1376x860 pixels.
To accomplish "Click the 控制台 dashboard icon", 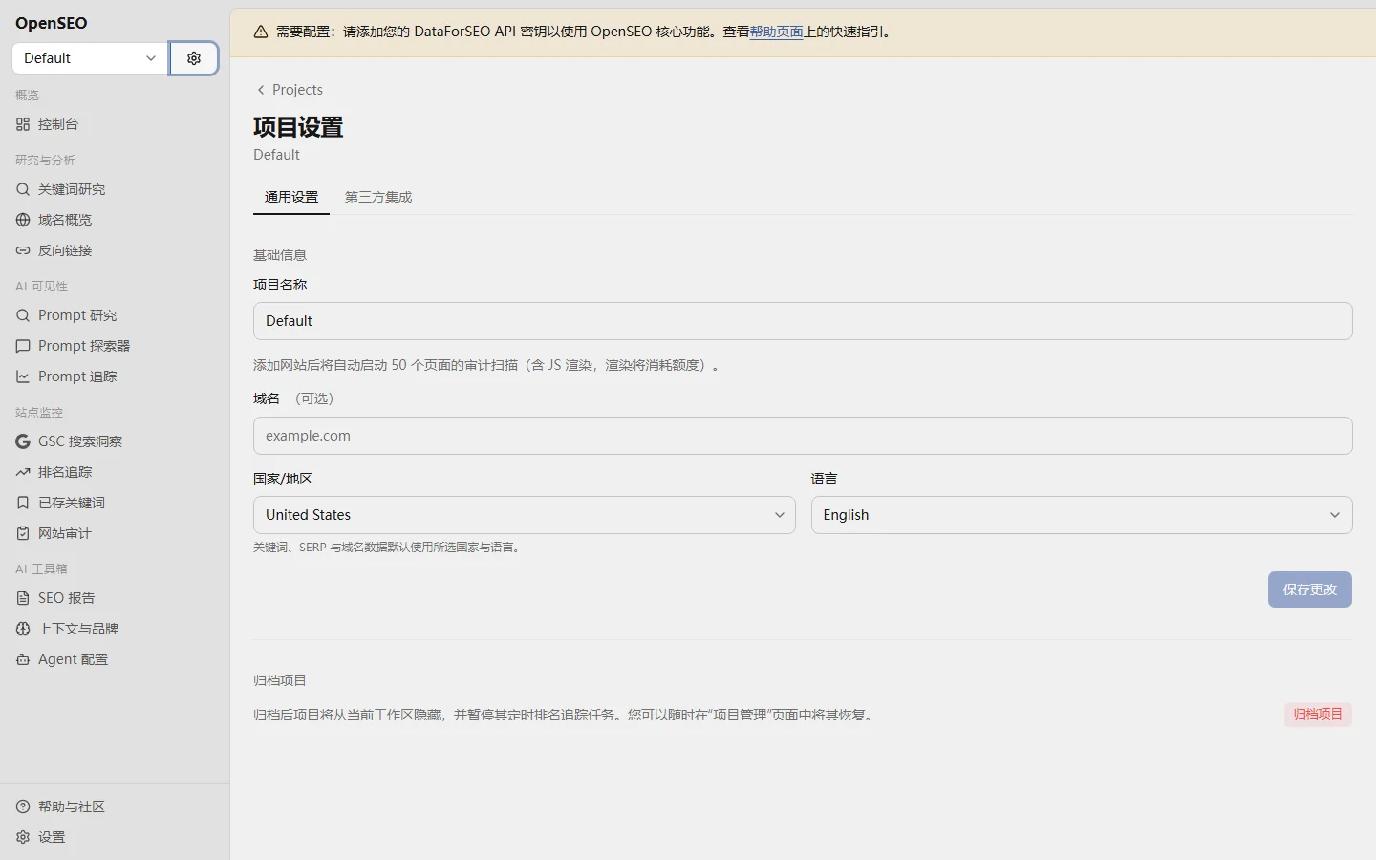I will [23, 124].
